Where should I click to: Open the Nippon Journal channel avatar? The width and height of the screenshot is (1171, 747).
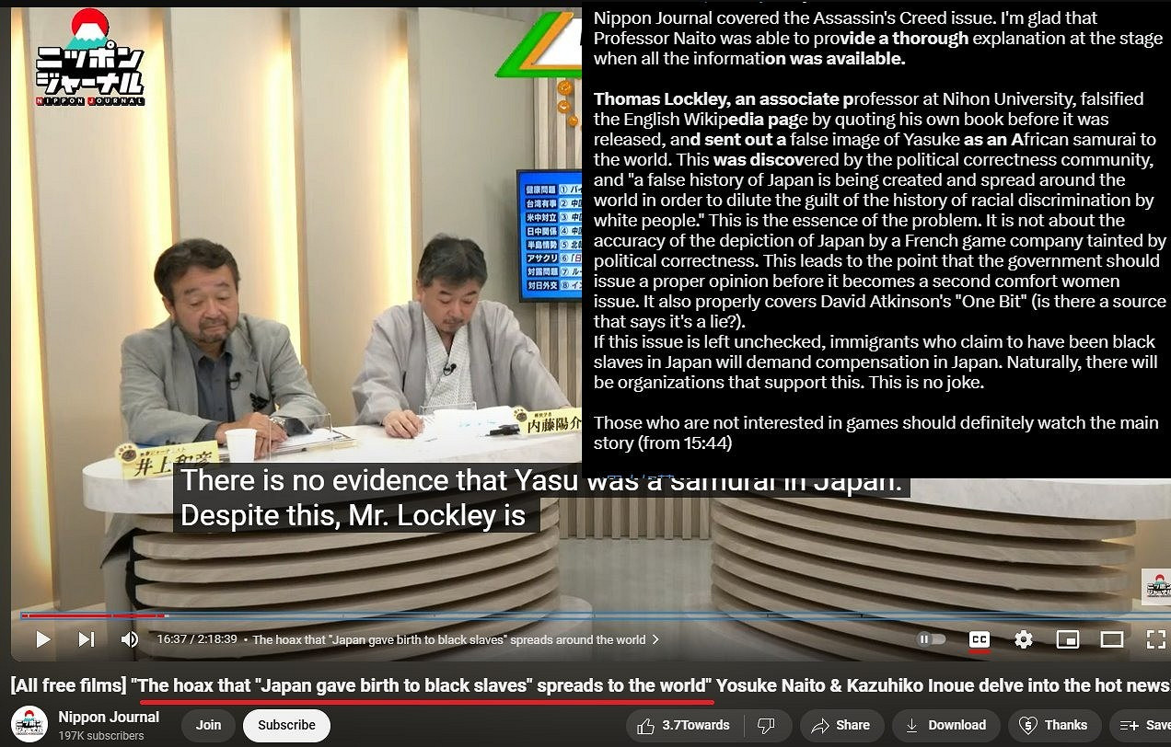[x=29, y=725]
